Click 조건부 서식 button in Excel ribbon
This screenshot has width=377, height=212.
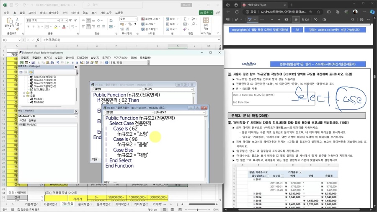click(150, 19)
